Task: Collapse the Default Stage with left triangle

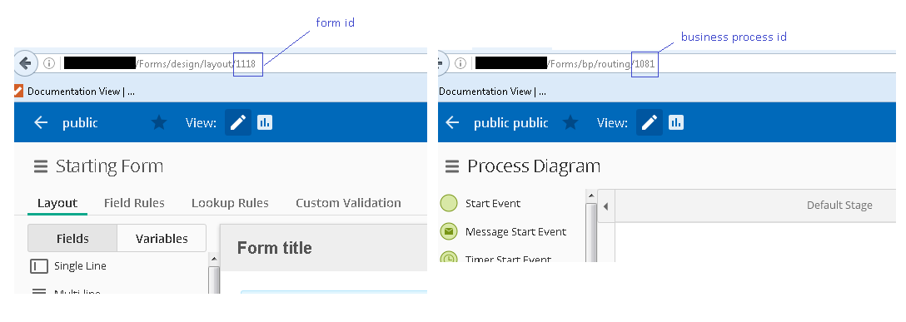Action: (x=605, y=206)
